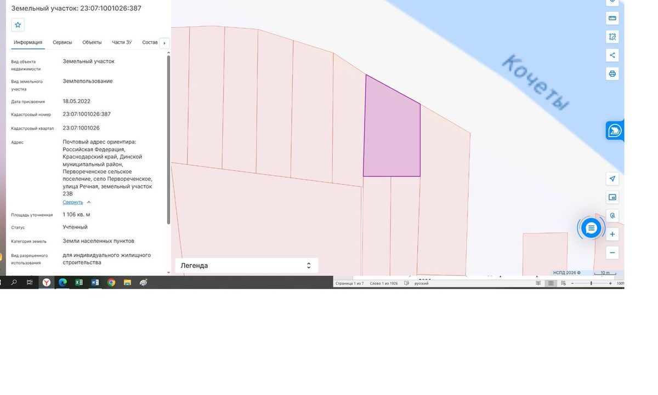Switch Word to Read Mode view
Viewport: 658px width, 395px height.
(x=538, y=283)
